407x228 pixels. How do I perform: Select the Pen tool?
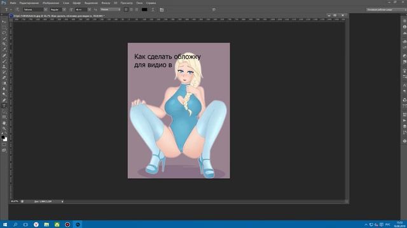coord(4,100)
